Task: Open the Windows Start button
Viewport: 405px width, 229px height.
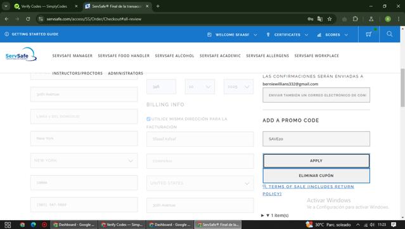Action: 8,225
